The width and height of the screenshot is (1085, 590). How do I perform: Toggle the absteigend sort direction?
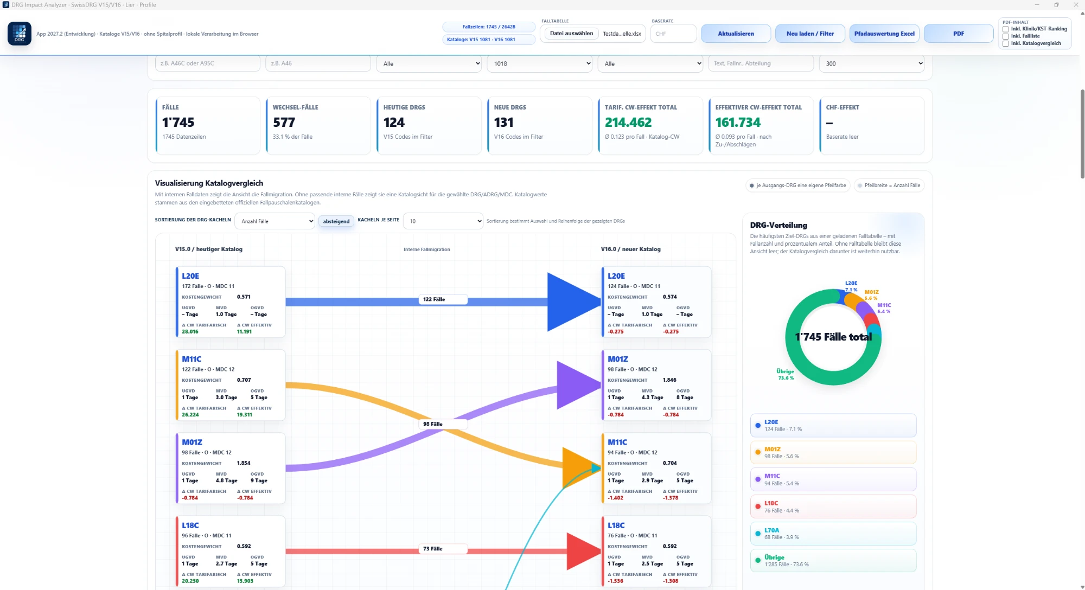pos(336,221)
